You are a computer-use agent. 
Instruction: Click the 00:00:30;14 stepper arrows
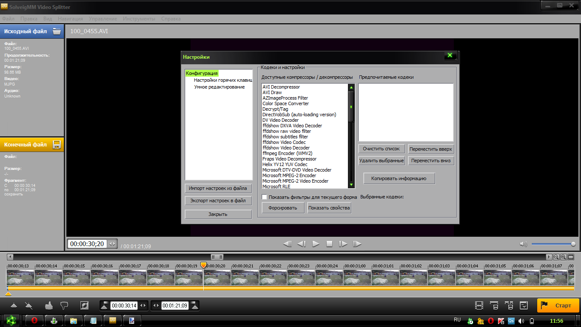pyautogui.click(x=143, y=306)
